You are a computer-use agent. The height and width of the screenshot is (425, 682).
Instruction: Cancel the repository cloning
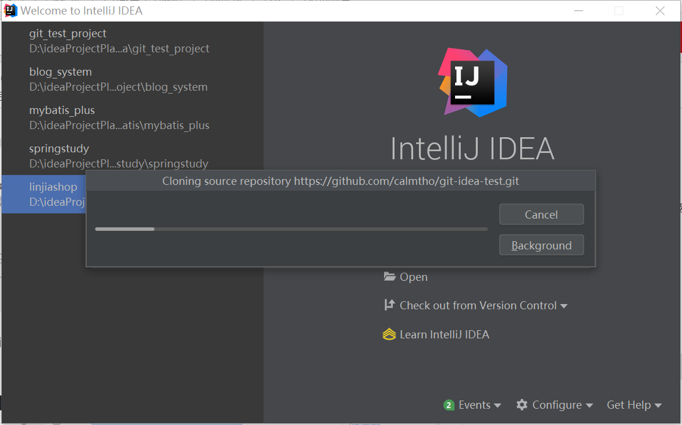point(541,214)
